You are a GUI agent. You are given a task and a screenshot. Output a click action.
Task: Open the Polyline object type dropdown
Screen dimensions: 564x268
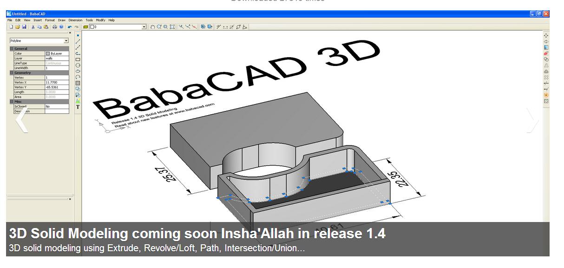pyautogui.click(x=66, y=41)
